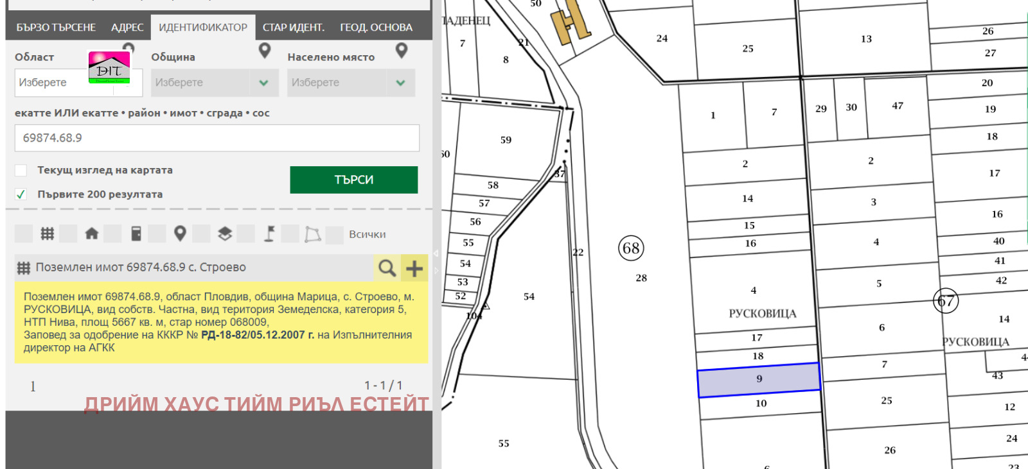Click the green ТЪРСИ button

pyautogui.click(x=353, y=180)
